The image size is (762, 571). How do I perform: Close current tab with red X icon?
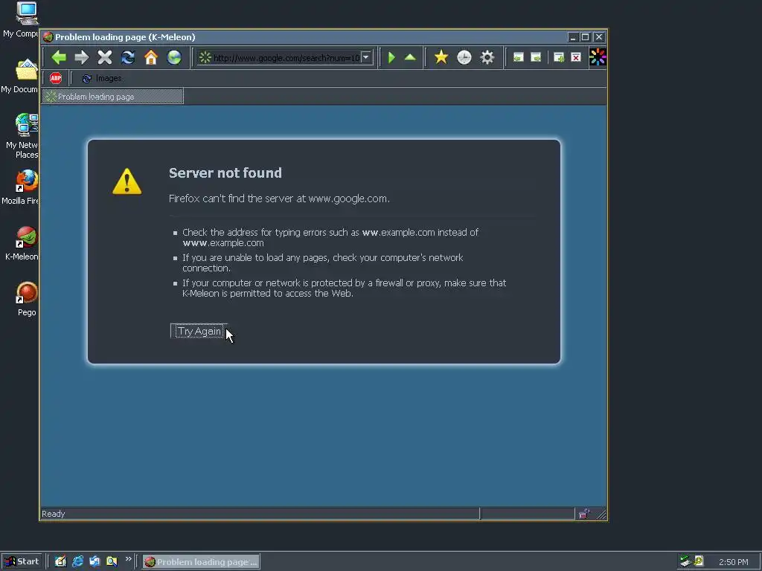pos(576,57)
